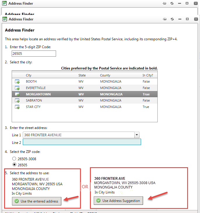The width and height of the screenshot is (200, 213).
Task: Focus the 5-digit ZIP Code input field
Action: point(34,54)
